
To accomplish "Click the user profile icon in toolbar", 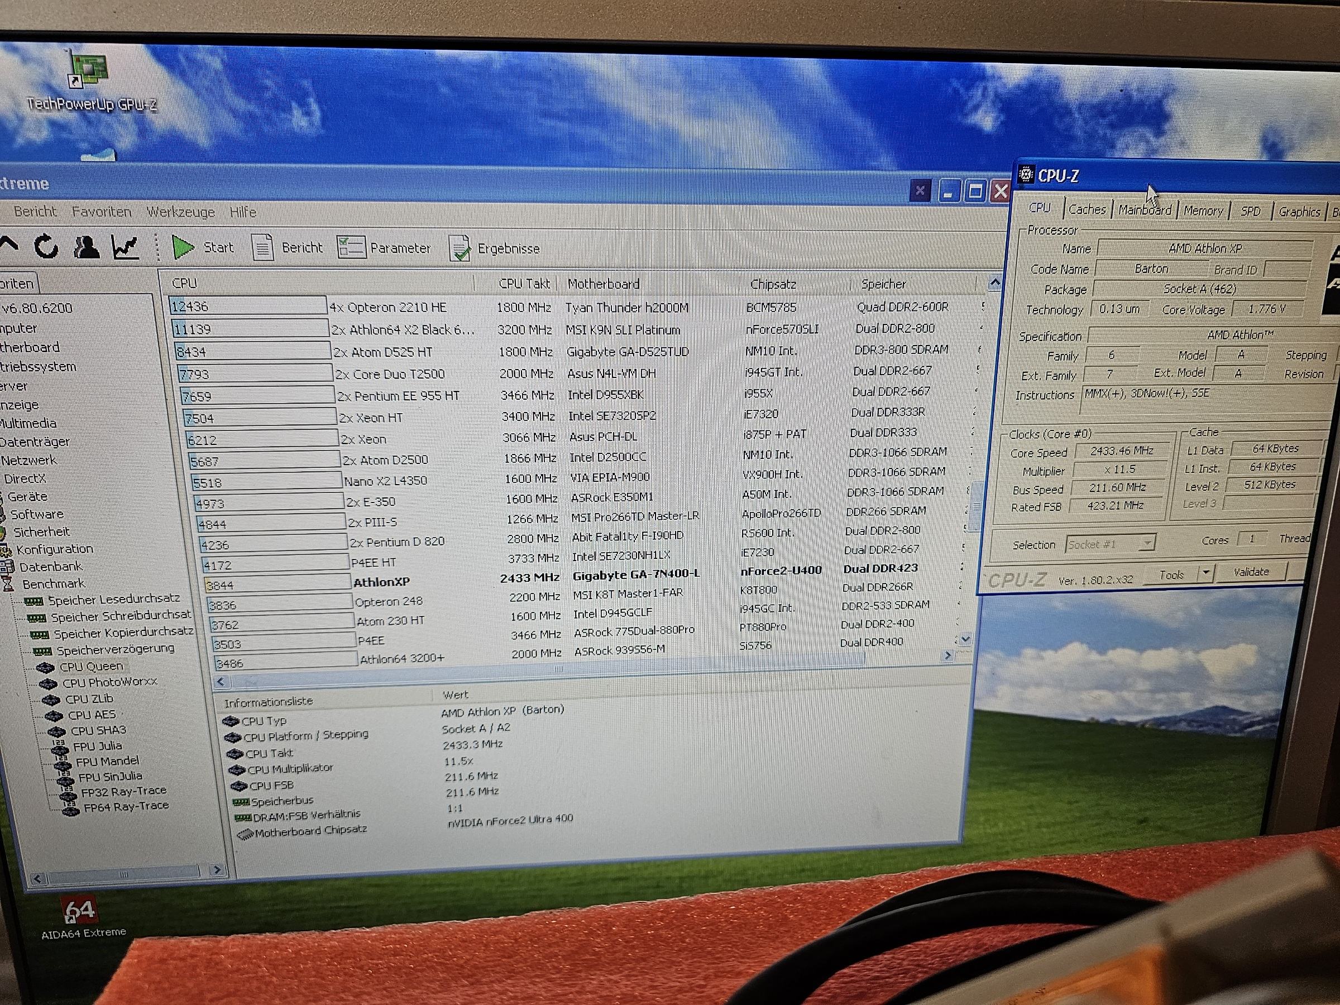I will pos(87,247).
